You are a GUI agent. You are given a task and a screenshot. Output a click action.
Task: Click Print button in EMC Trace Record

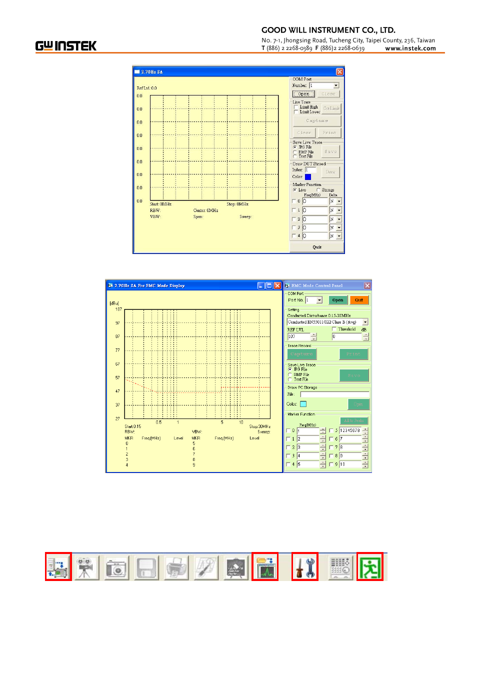pos(353,354)
